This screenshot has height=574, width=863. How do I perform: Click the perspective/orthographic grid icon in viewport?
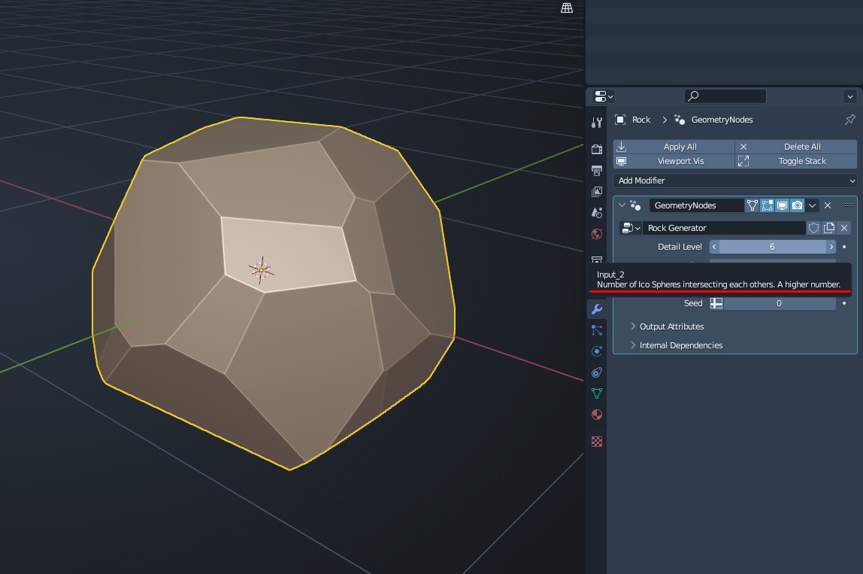point(566,8)
